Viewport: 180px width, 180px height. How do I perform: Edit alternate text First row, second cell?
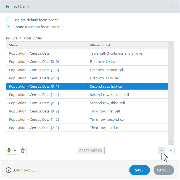127,70
